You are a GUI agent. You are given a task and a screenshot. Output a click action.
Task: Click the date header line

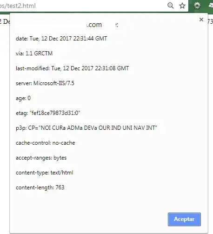point(61,39)
